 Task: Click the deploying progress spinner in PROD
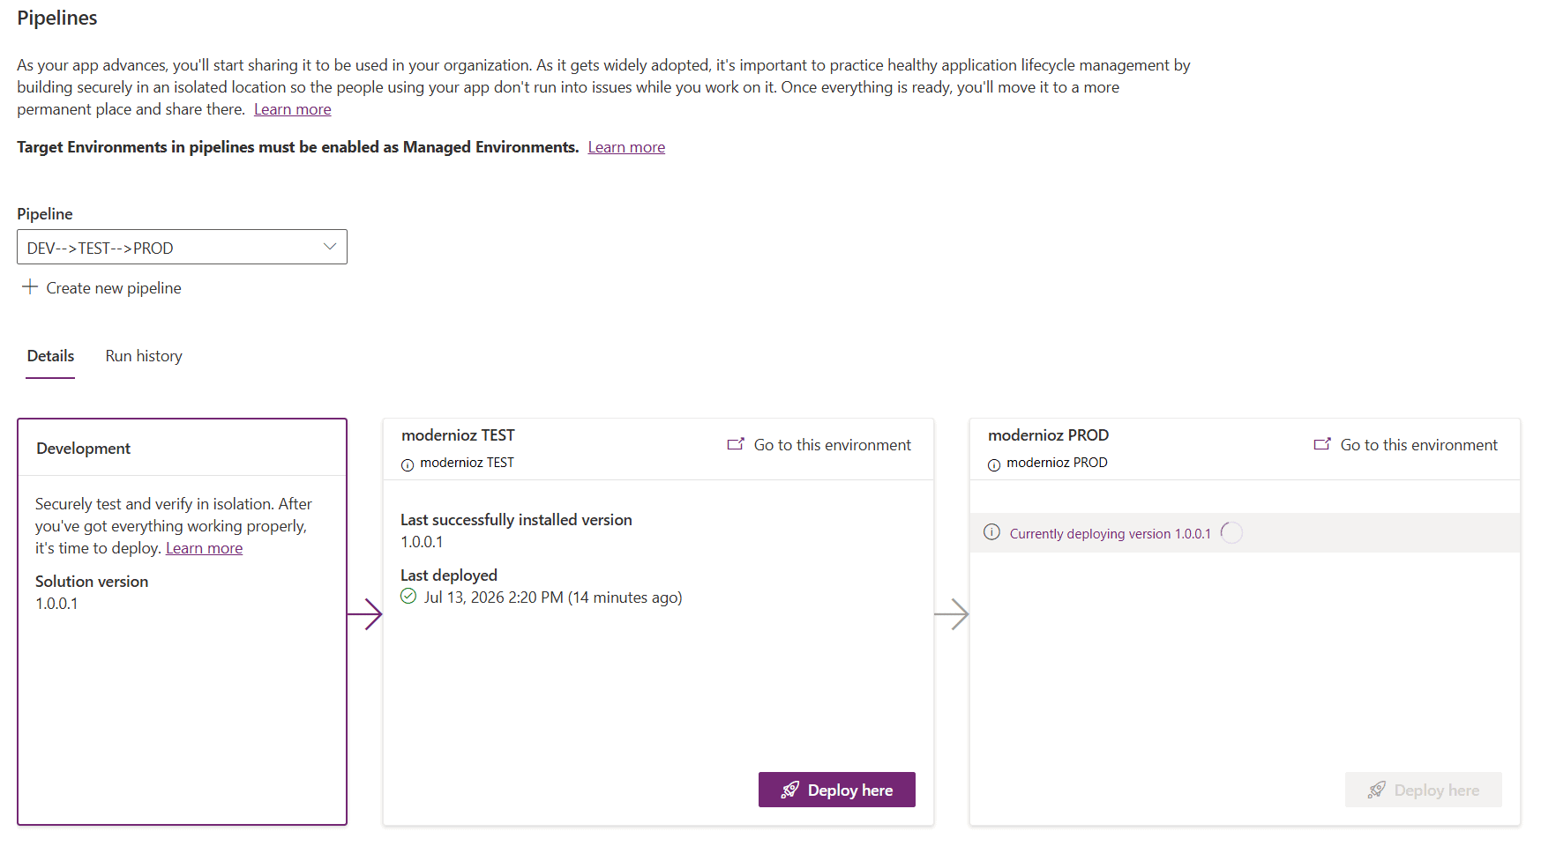coord(1231,532)
